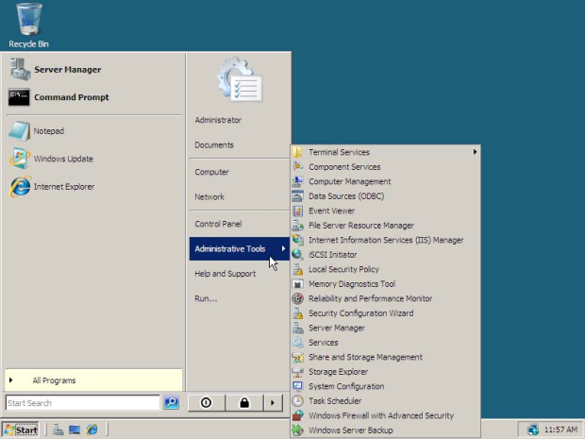Open Computer from Start menu
Screen dimensions: 585x439
pos(211,172)
